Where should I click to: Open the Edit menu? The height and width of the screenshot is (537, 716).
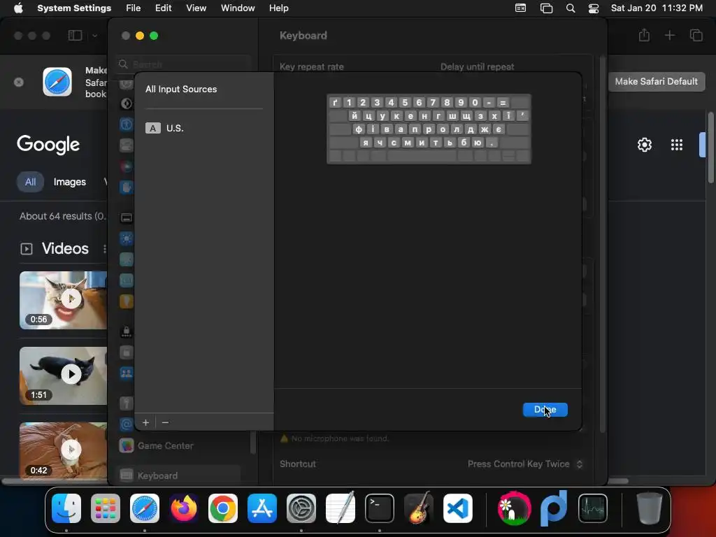point(163,8)
